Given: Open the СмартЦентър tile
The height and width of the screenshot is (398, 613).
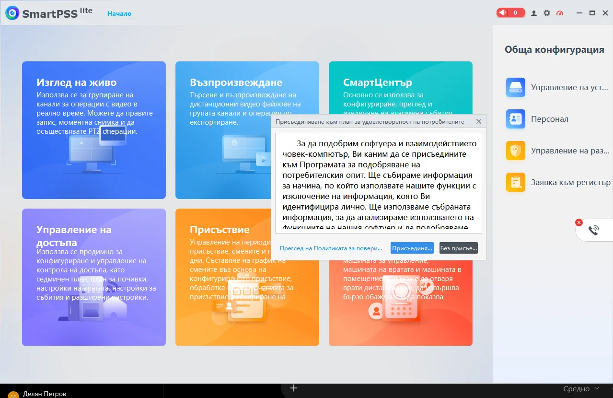Looking at the screenshot, I should [x=401, y=87].
